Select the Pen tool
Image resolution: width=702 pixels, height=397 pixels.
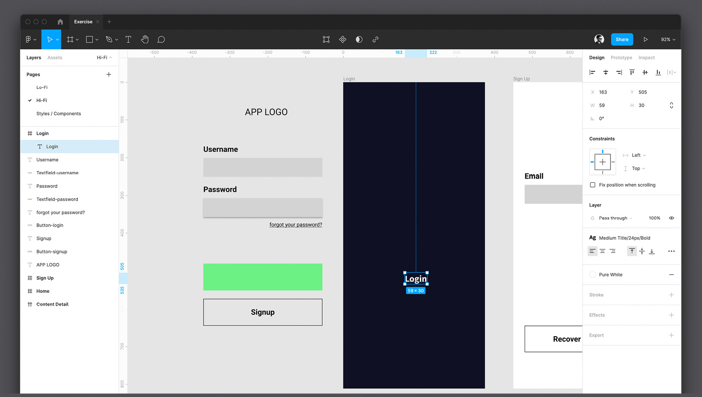(x=109, y=39)
